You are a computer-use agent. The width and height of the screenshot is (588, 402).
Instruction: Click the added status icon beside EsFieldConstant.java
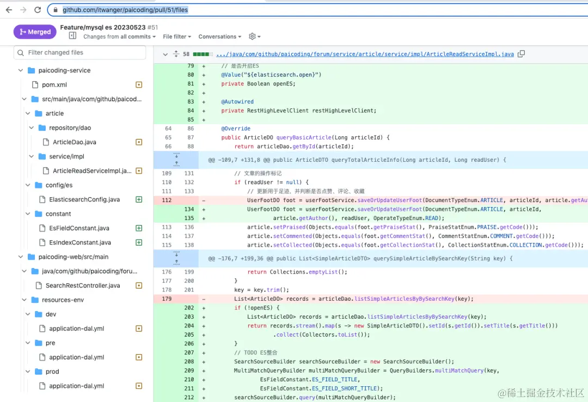pos(139,228)
